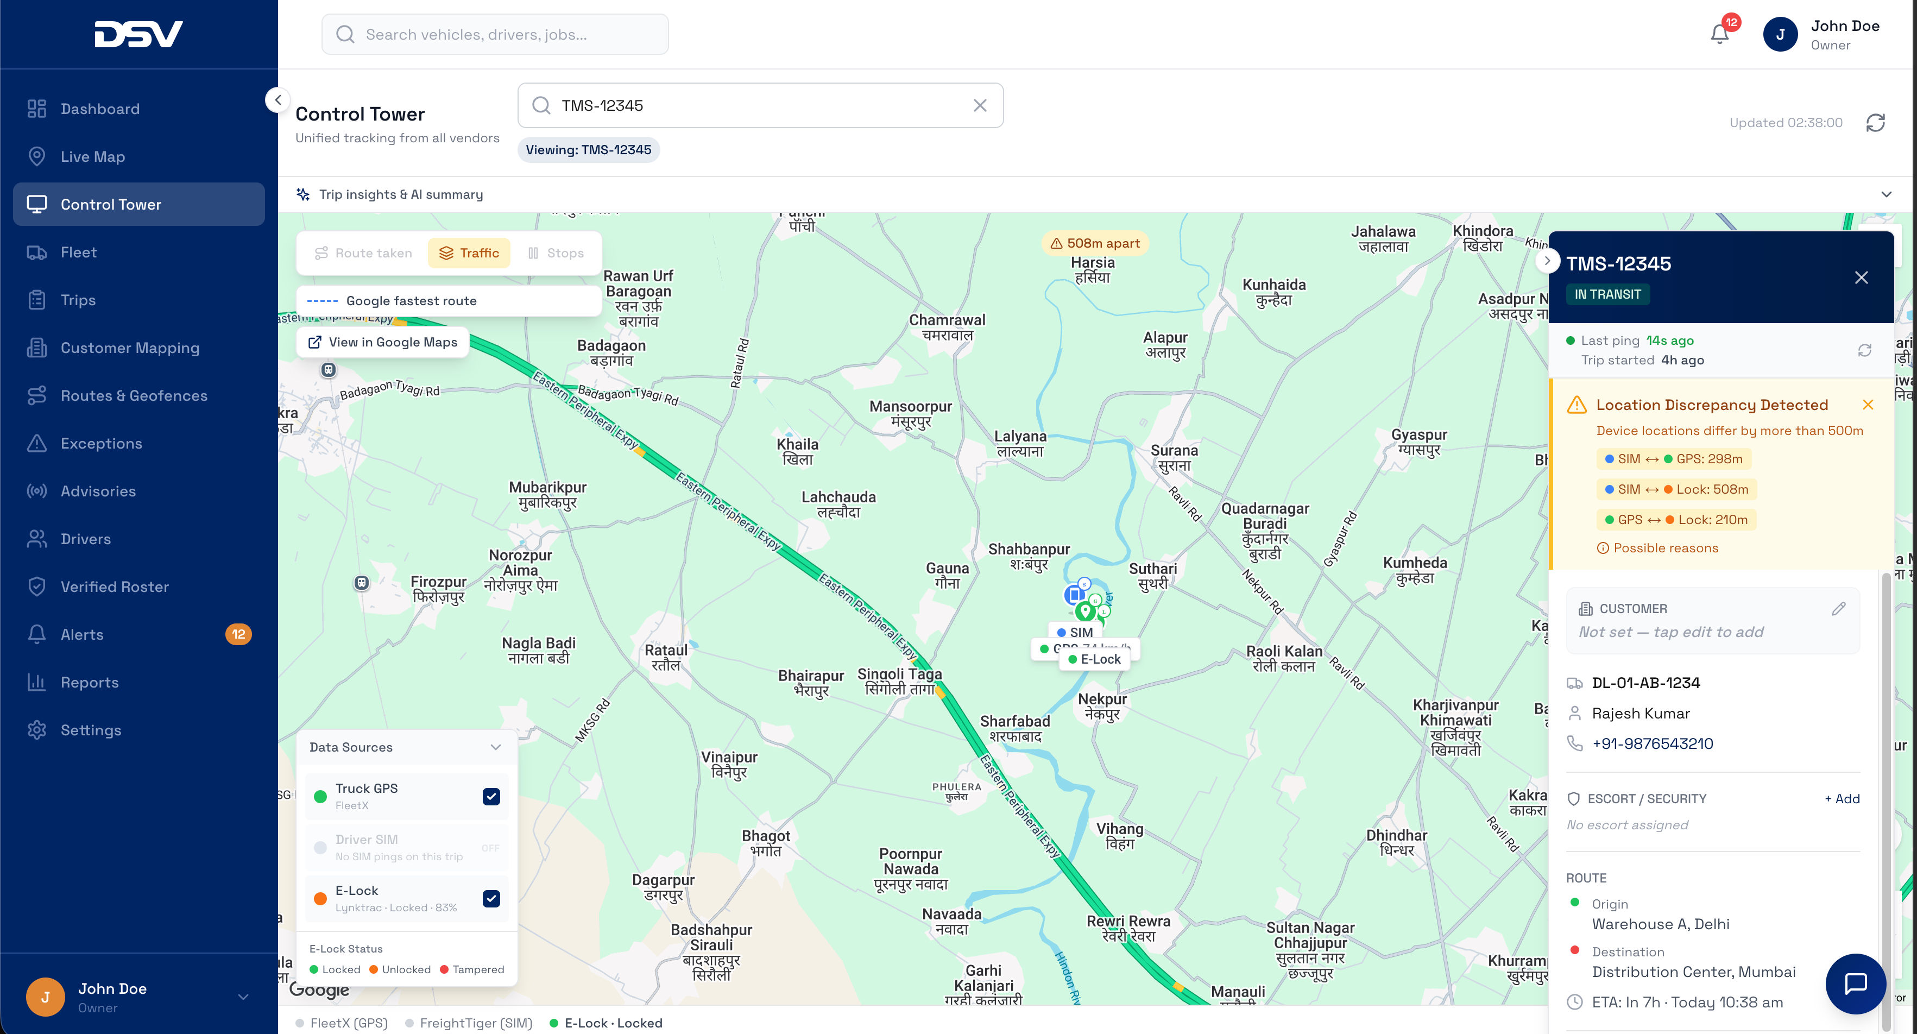Collapse Data Sources panel
This screenshot has height=1034, width=1917.
point(496,747)
